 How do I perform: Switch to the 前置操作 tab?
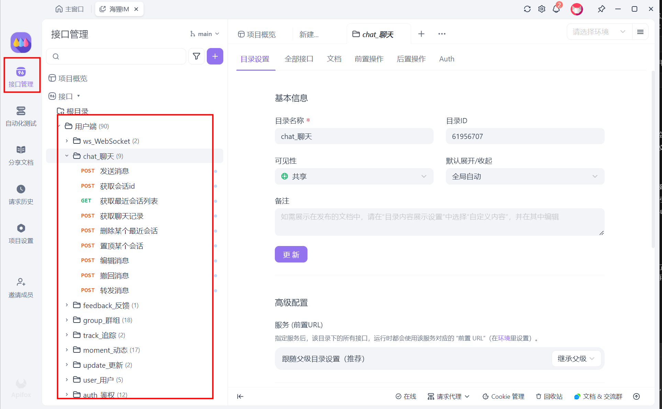click(369, 59)
